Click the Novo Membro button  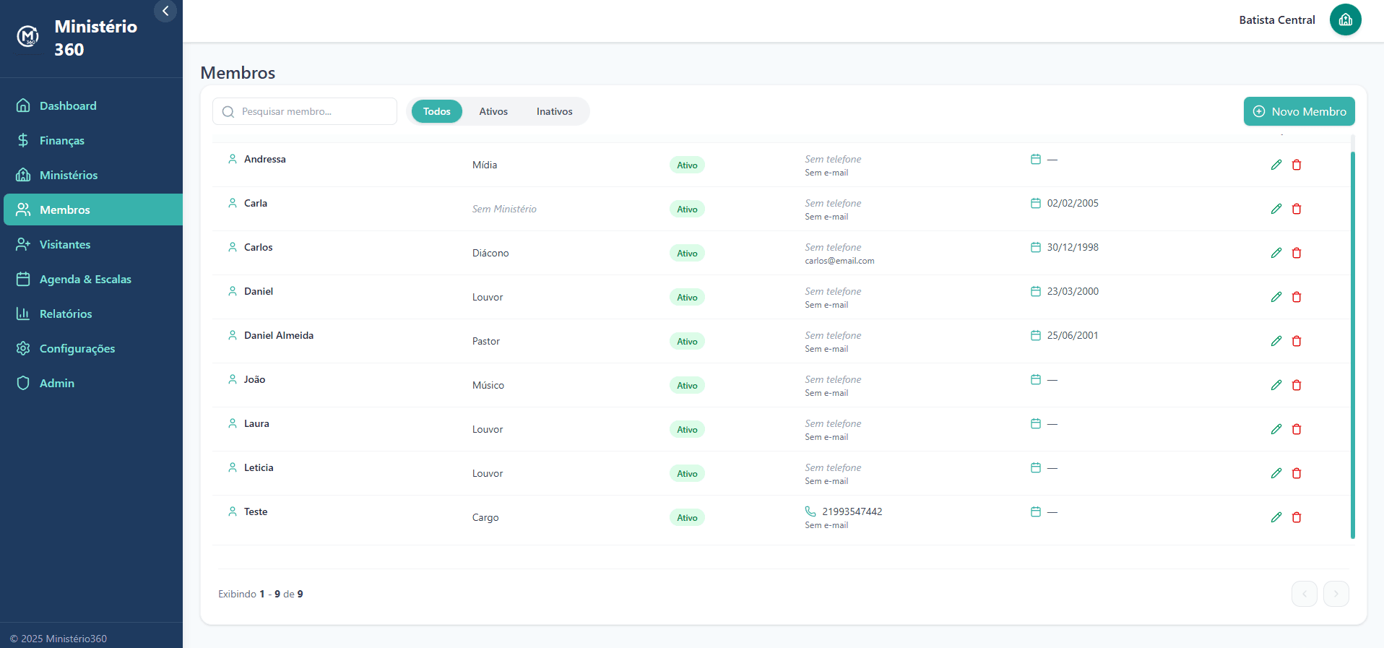(1299, 111)
